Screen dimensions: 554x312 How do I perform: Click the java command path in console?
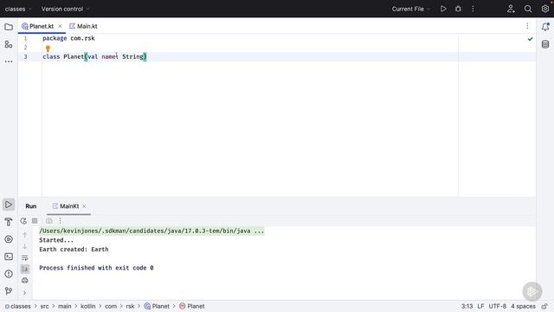(x=151, y=231)
